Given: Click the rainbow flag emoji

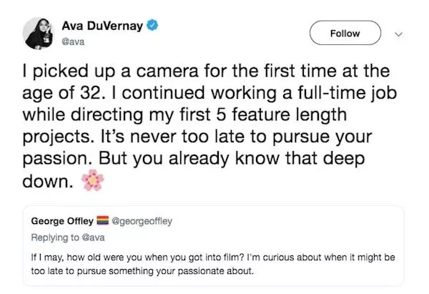Looking at the screenshot, I should [x=103, y=220].
